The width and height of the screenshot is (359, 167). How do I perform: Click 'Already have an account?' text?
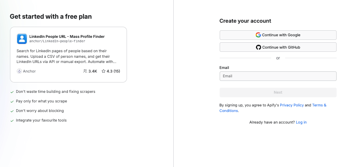(x=272, y=122)
